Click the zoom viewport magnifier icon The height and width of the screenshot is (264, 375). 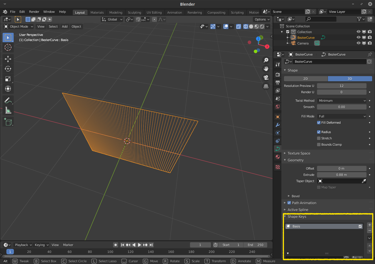click(266, 60)
